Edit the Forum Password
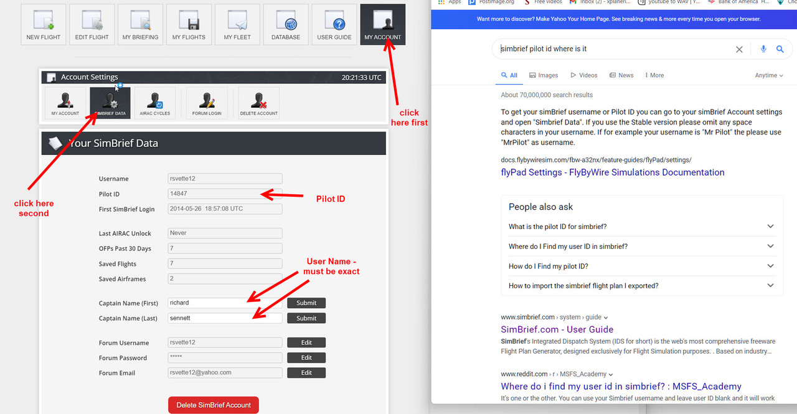Image resolution: width=797 pixels, height=414 pixels. coord(306,358)
